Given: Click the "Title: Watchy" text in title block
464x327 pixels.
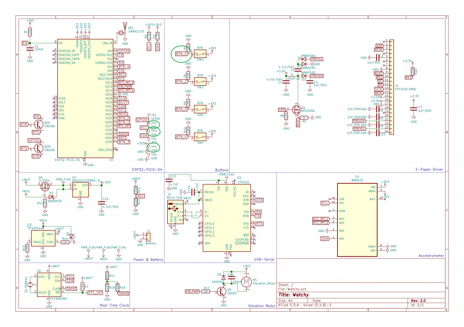Looking at the screenshot, I should [x=293, y=295].
